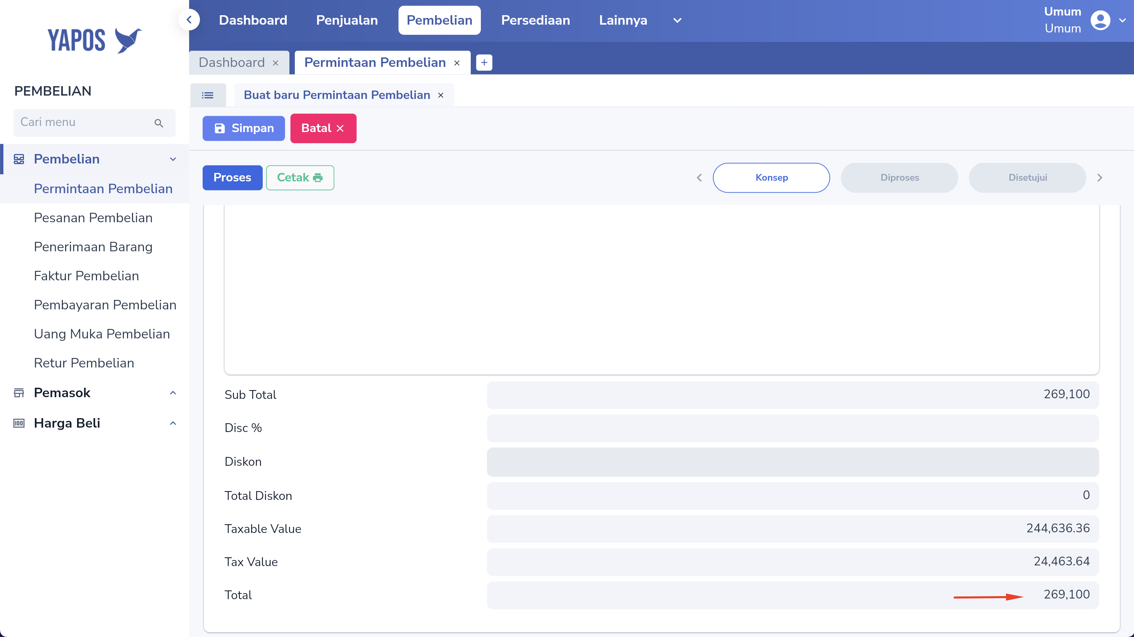Select the Diproses status pill
Screen dimensions: 1134x637
[x=899, y=178]
